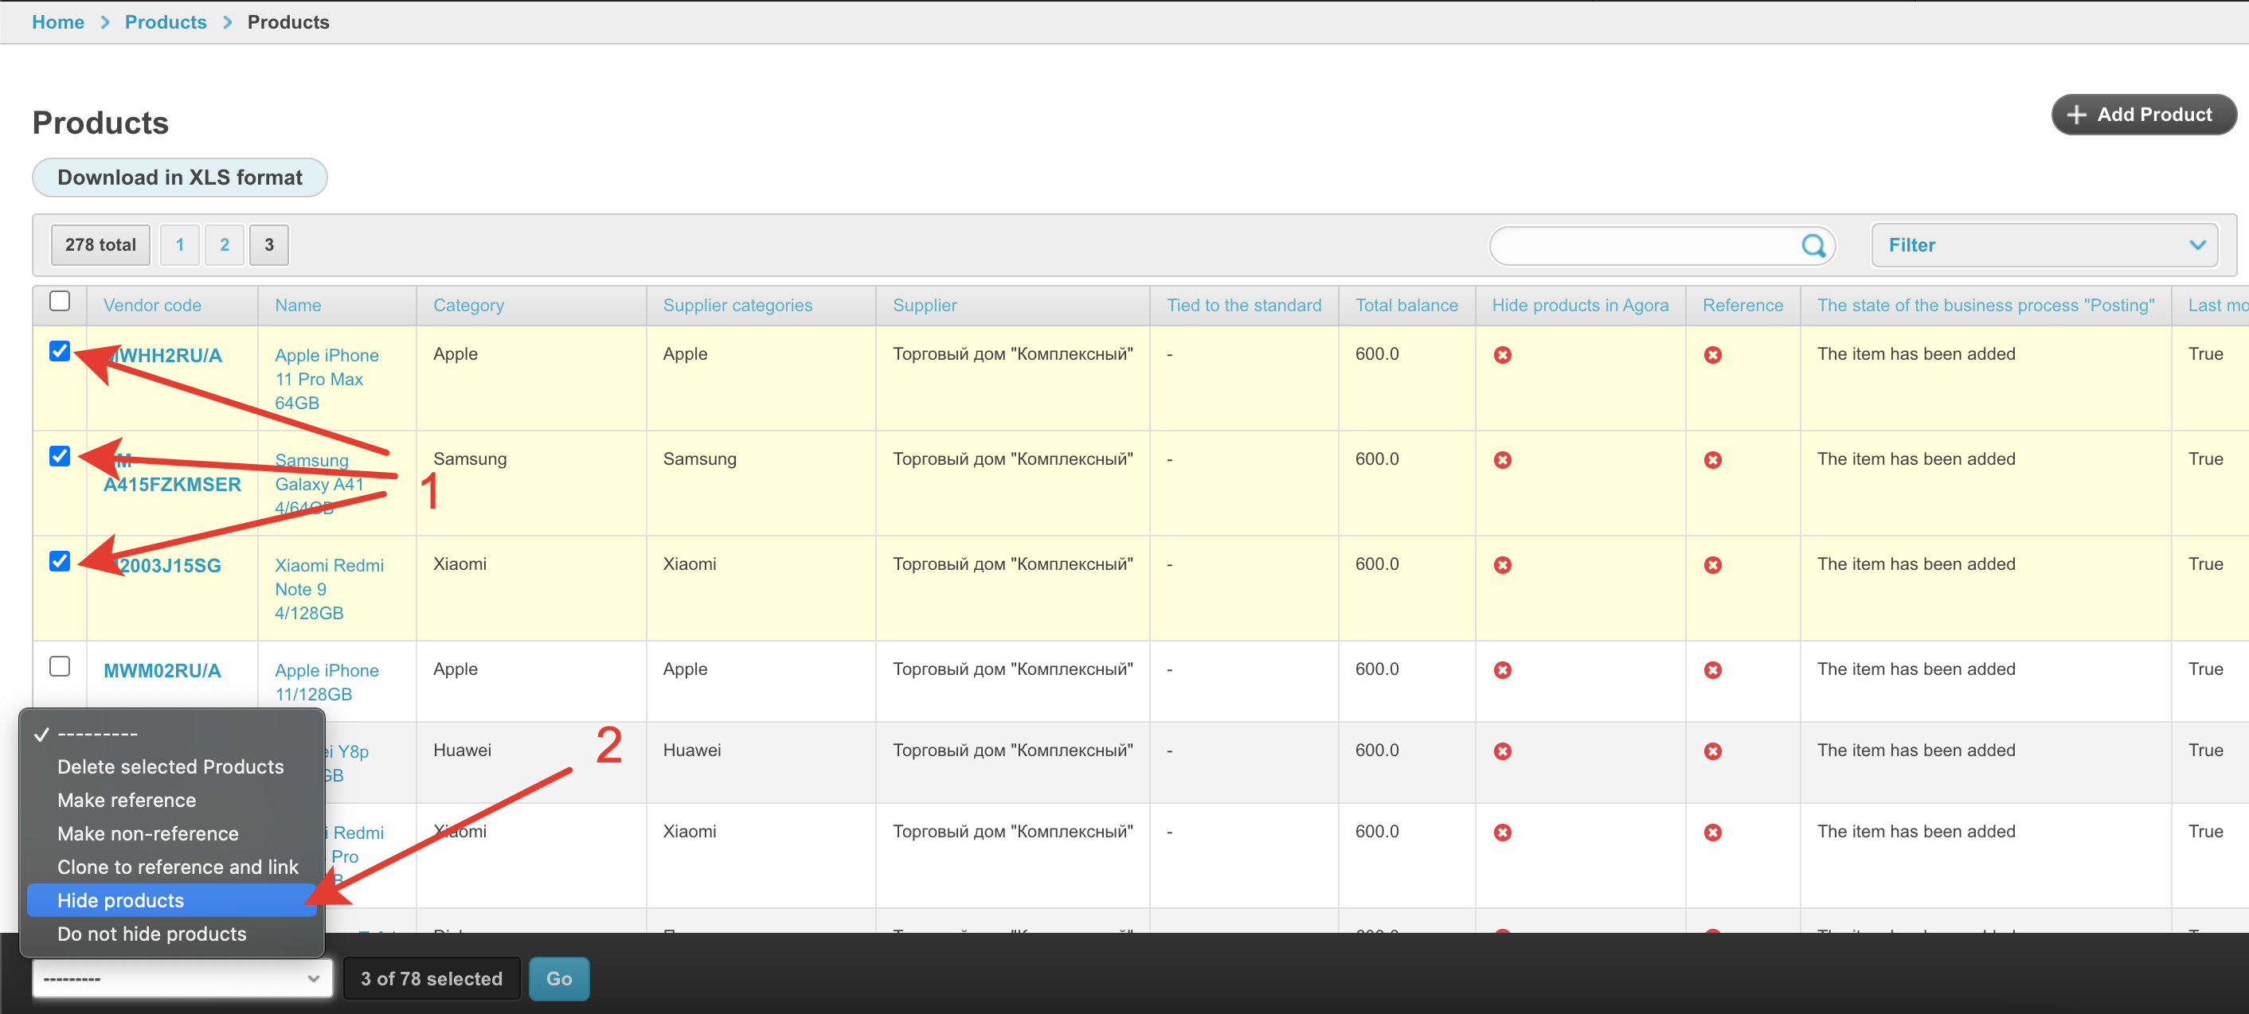
Task: Click the Filter dropdown chevron arrow
Action: click(2196, 245)
